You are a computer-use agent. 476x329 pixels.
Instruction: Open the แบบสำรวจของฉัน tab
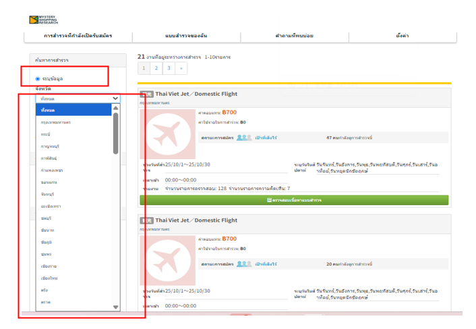pos(186,36)
